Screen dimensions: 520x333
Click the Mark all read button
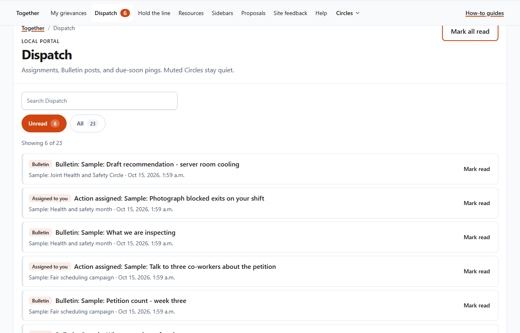point(470,32)
